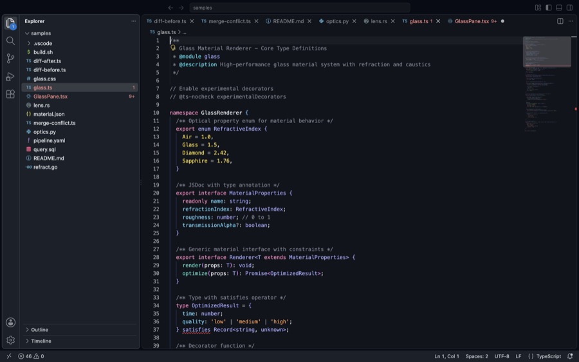Open the Manage gear icon

10,340
